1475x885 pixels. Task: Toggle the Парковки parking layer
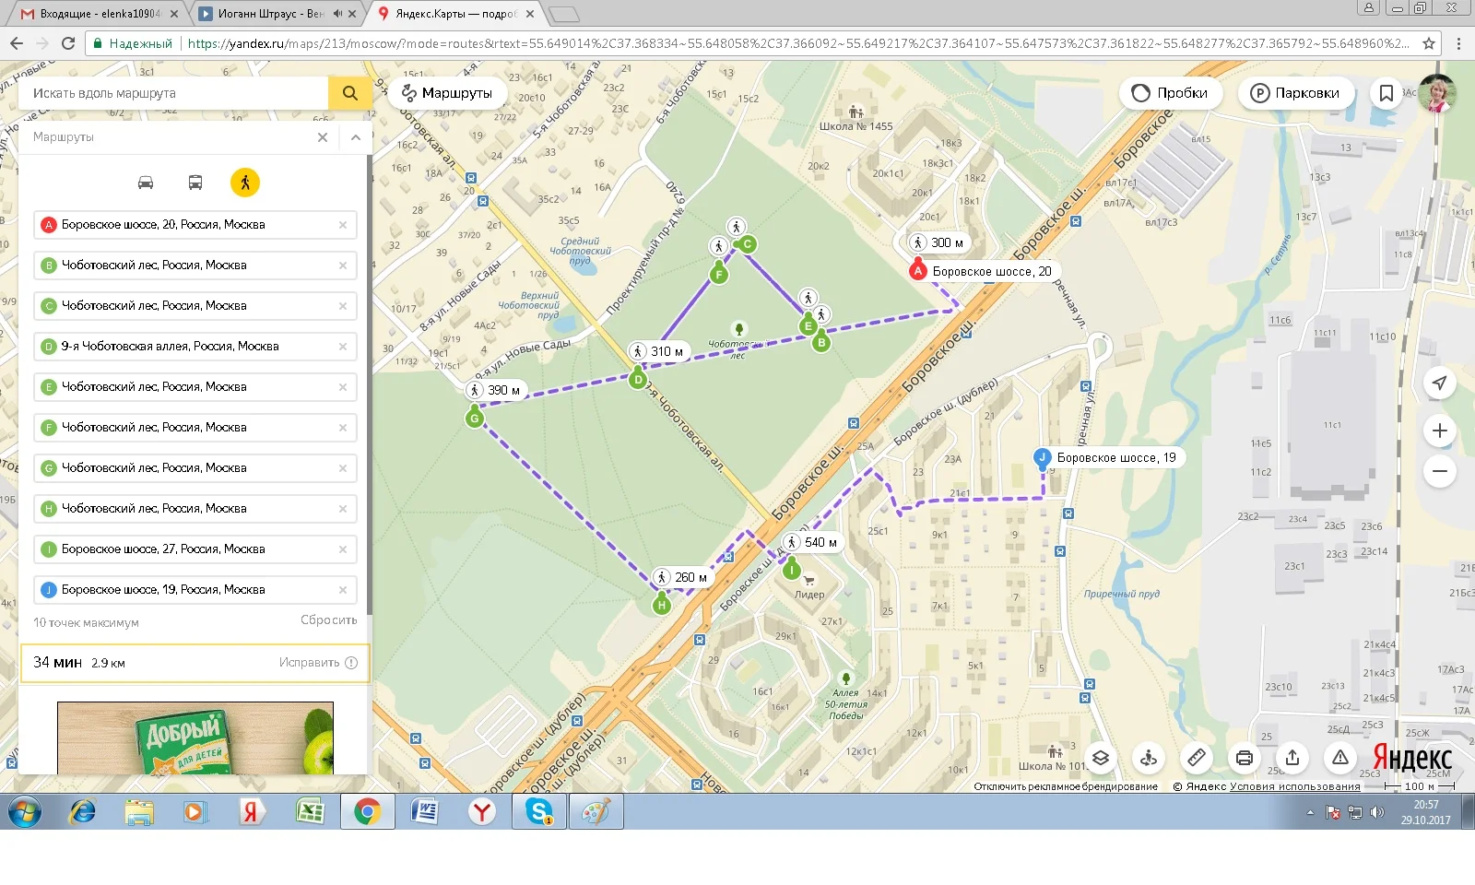pos(1295,93)
